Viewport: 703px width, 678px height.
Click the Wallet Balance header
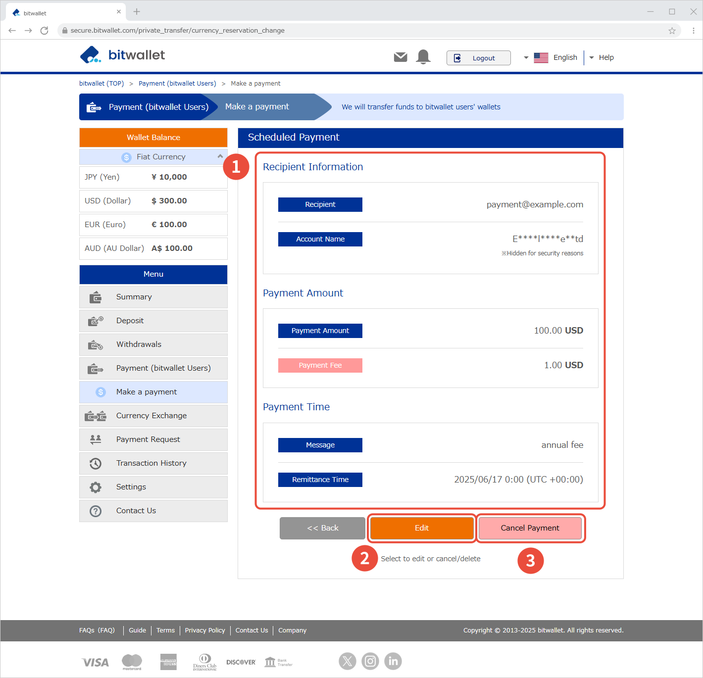(153, 138)
